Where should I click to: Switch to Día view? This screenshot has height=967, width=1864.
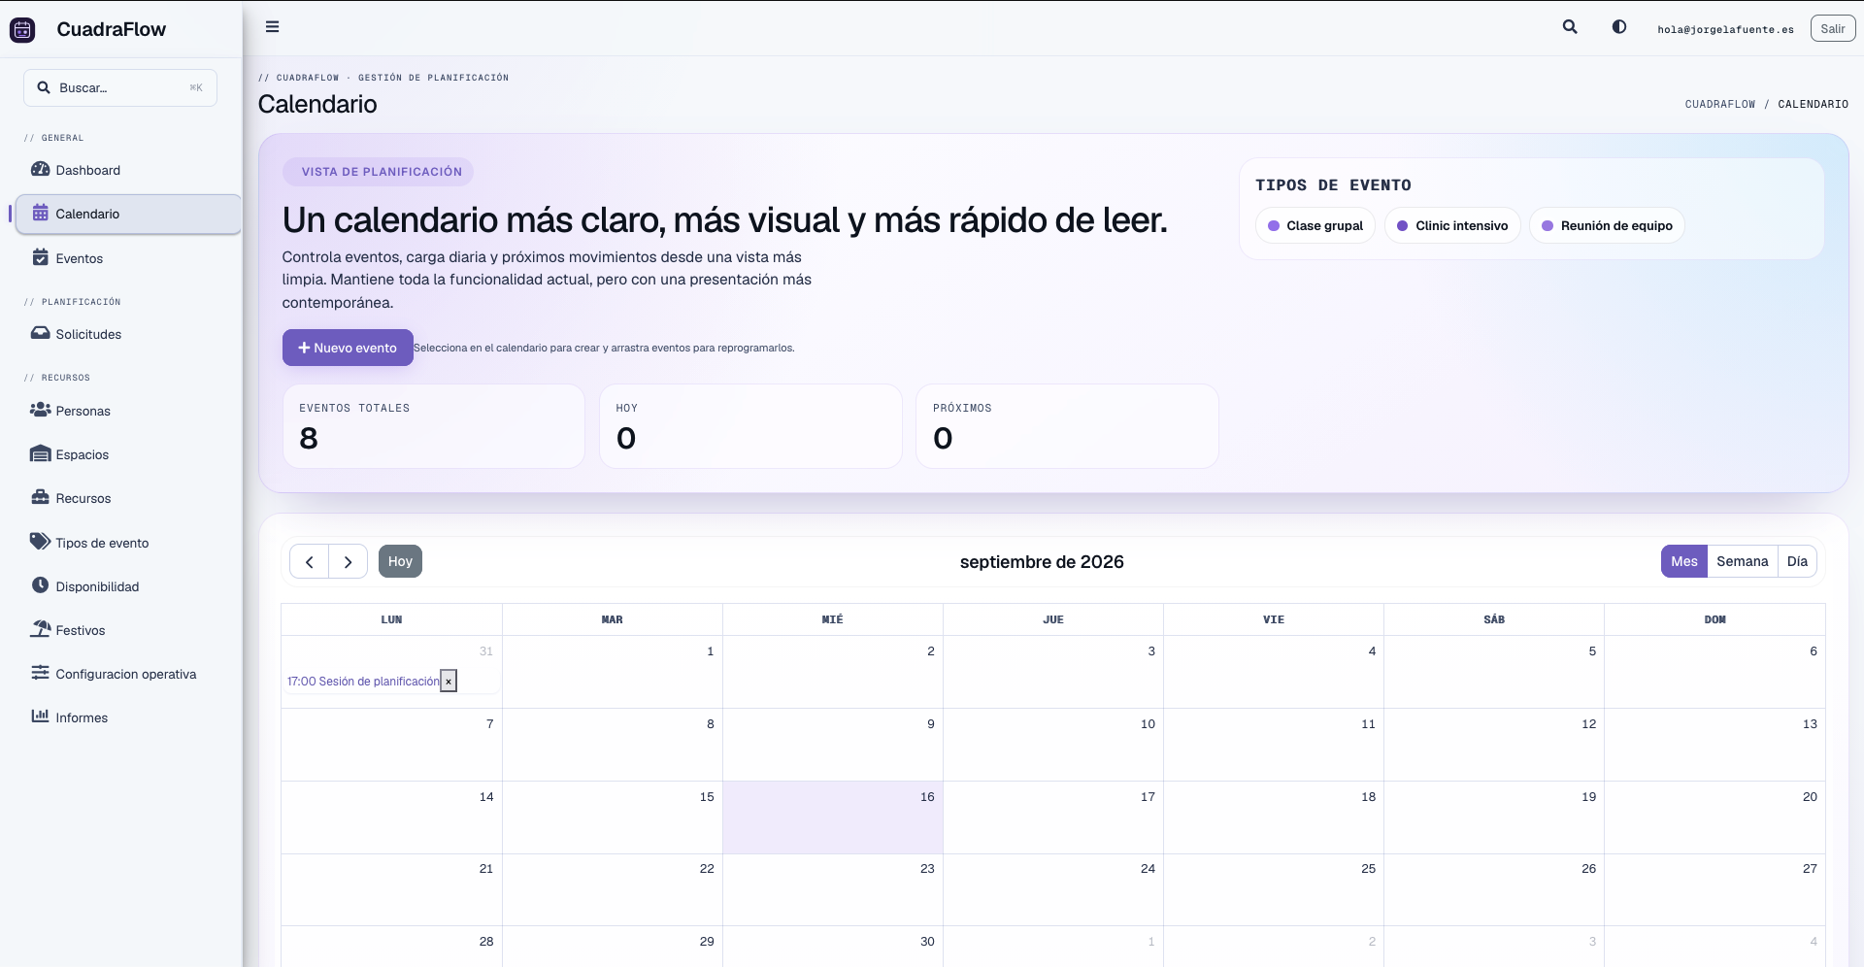tap(1797, 561)
